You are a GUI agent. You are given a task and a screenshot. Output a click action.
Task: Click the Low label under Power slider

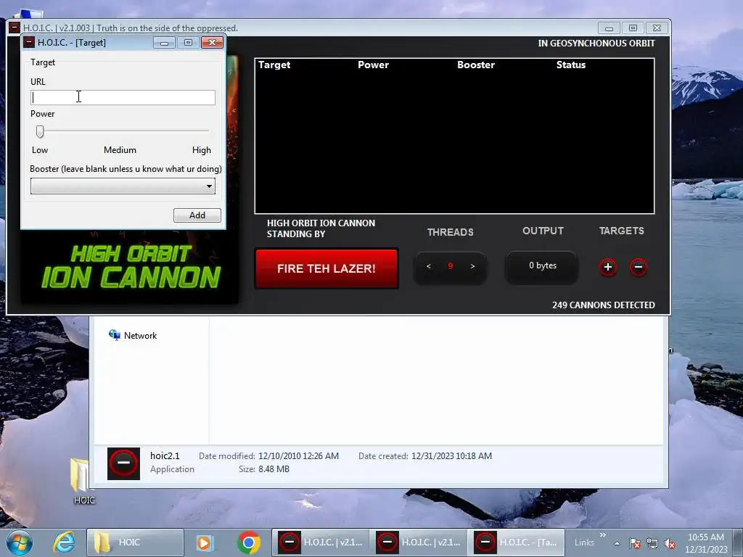tap(40, 150)
